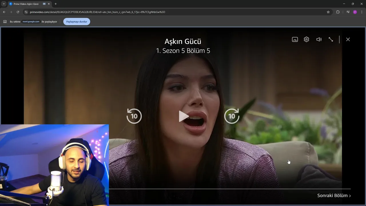
Task: Toggle fullscreen with the expand arrows
Action: [x=331, y=39]
